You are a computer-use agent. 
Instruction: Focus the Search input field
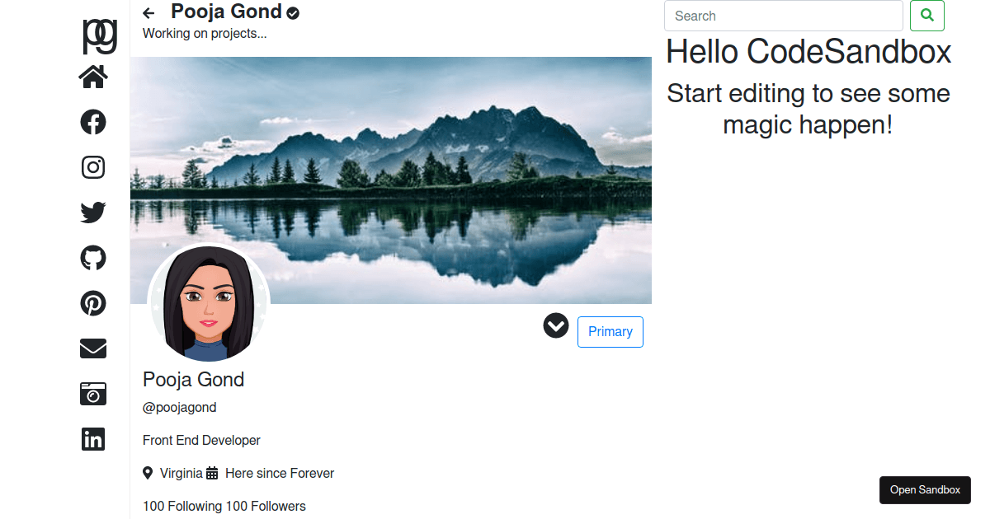tap(784, 16)
